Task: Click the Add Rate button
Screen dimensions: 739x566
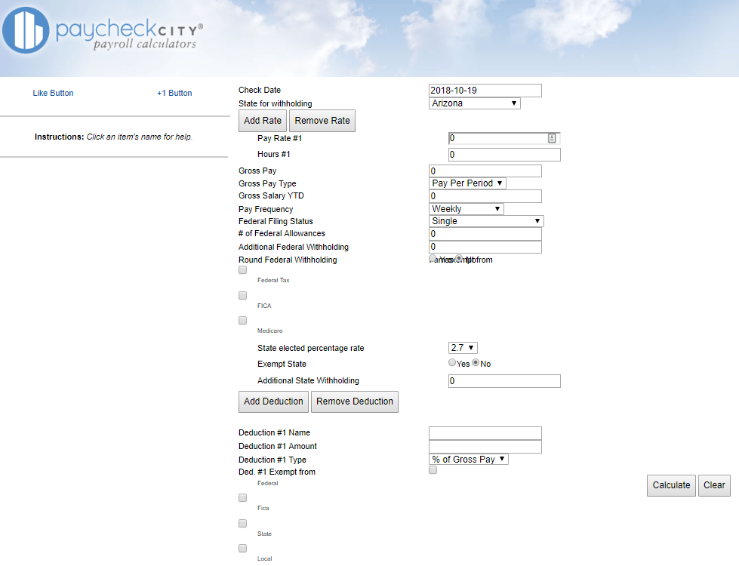Action: click(262, 120)
